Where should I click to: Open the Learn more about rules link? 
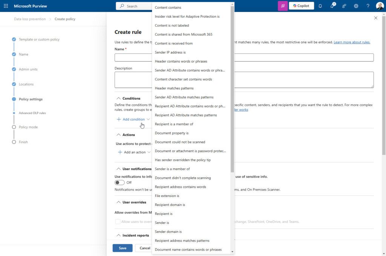coord(352,42)
